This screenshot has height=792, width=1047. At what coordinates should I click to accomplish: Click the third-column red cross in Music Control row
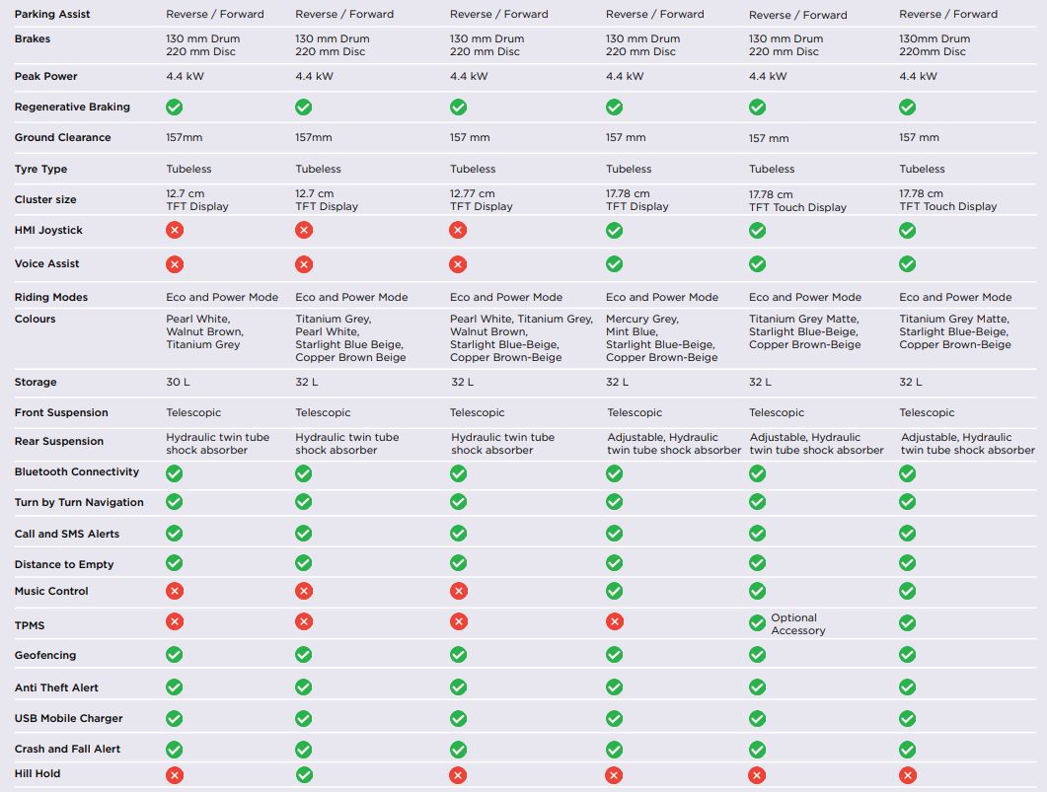(x=458, y=591)
